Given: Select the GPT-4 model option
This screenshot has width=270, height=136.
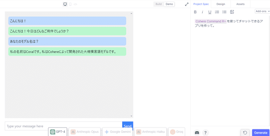Looking at the screenshot, I should (x=58, y=132).
